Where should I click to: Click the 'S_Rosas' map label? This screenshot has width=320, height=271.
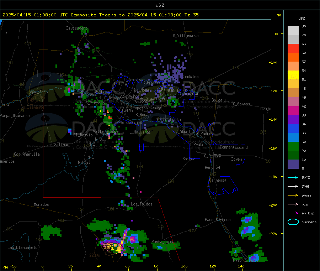coord(143,115)
